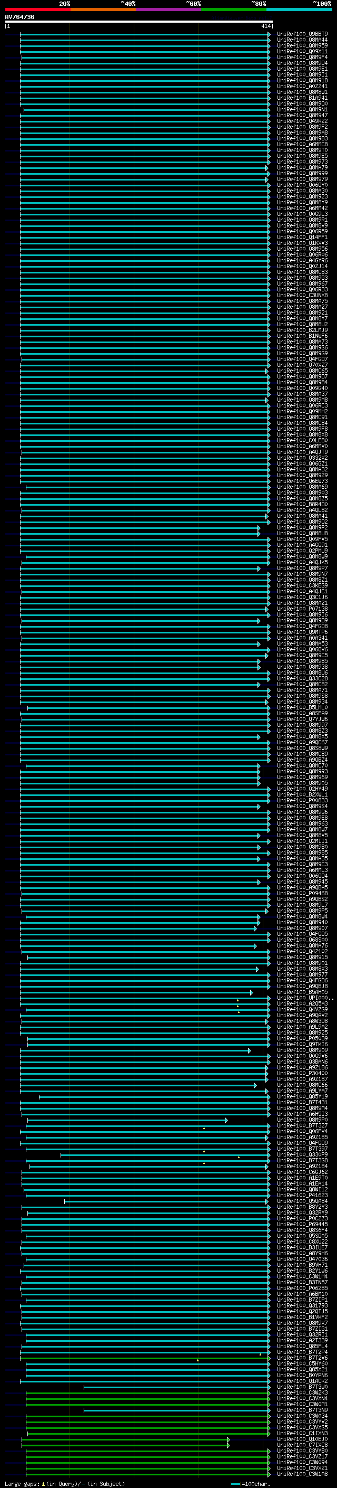Select row label UniRef100_A8SEA9
Screen dimensions: 337x1488
pyautogui.click(x=302, y=713)
